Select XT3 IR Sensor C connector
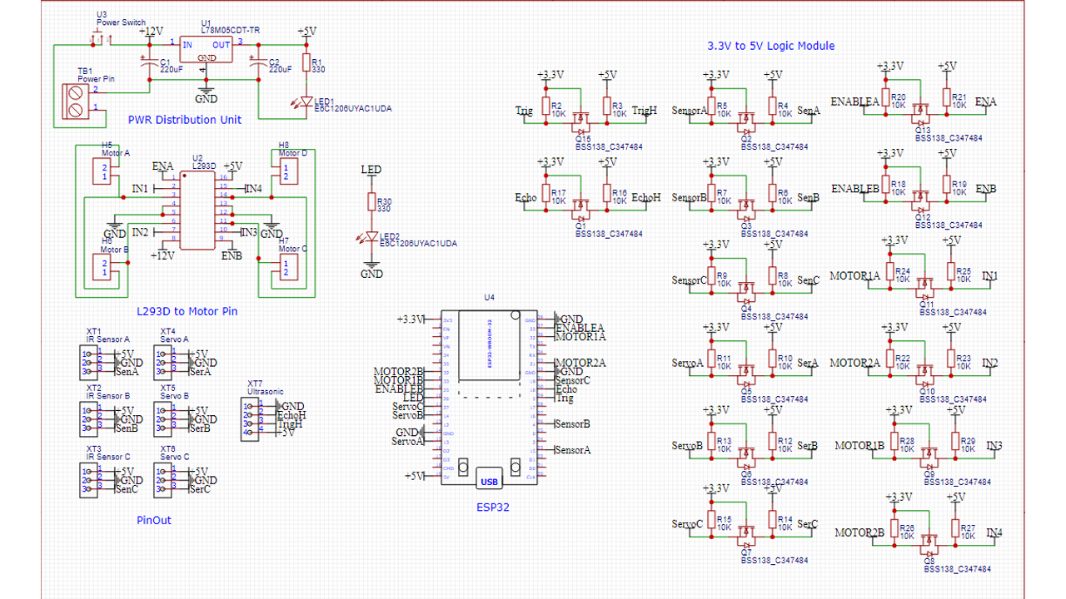 pyautogui.click(x=90, y=481)
